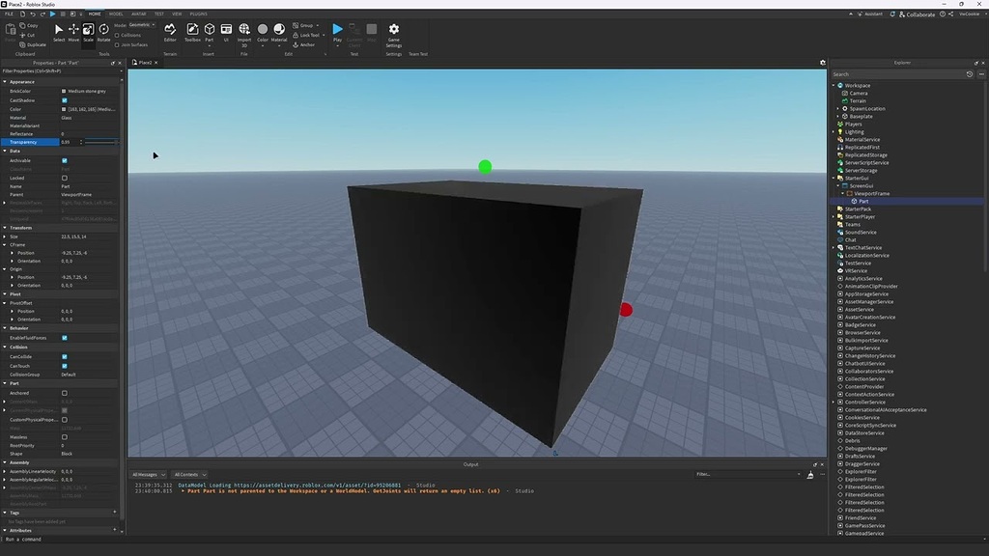This screenshot has height=556, width=989.
Task: Collapse the Appearance section
Action: pos(5,82)
